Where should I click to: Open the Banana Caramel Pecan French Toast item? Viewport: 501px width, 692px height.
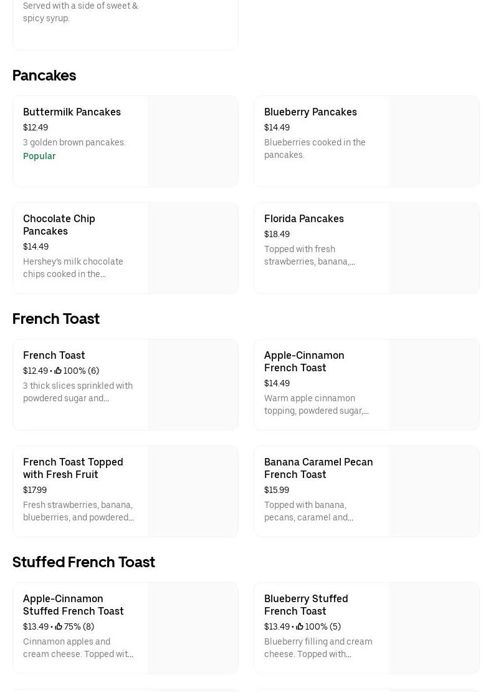(318, 468)
